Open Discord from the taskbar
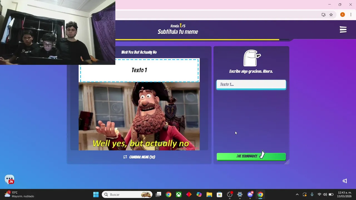The image size is (356, 200). [250, 194]
